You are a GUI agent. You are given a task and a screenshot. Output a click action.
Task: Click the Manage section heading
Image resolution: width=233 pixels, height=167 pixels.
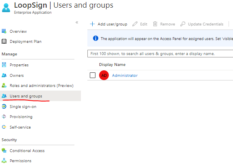pyautogui.click(x=9, y=54)
